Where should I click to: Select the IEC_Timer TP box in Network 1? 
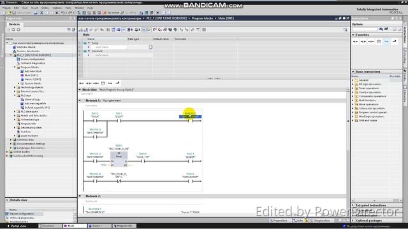[x=119, y=159]
